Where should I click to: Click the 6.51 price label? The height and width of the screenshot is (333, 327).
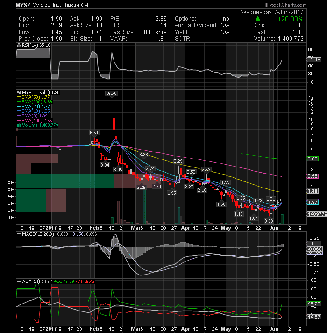94,133
